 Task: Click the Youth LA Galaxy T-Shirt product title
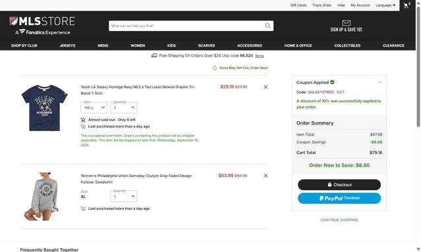138,90
